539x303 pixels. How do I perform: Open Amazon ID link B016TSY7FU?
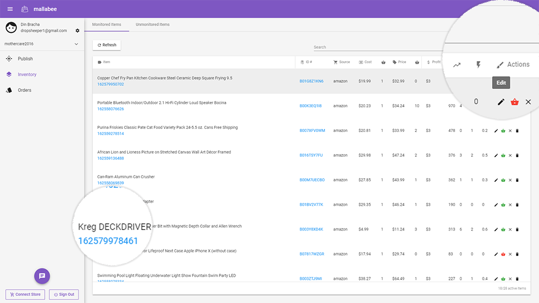(311, 156)
